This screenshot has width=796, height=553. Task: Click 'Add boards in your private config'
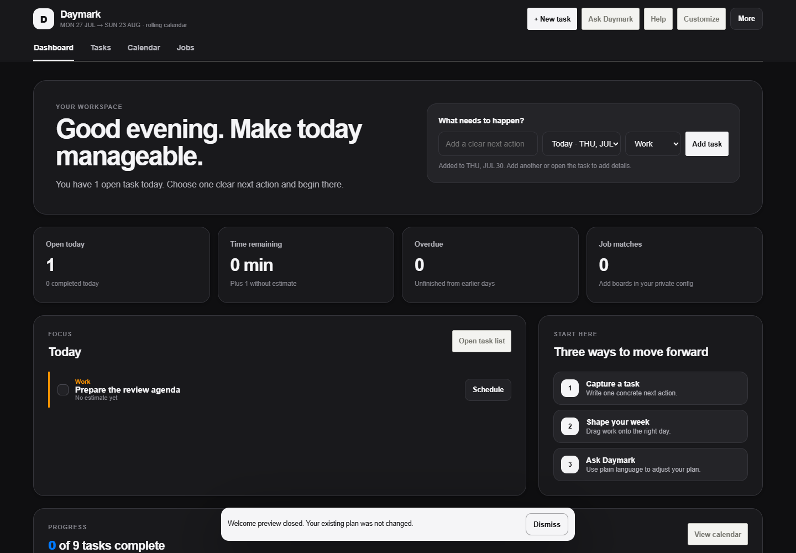coord(646,284)
